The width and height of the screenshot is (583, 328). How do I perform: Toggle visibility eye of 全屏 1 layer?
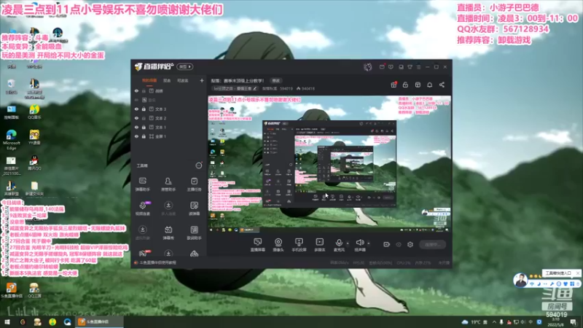pos(136,136)
